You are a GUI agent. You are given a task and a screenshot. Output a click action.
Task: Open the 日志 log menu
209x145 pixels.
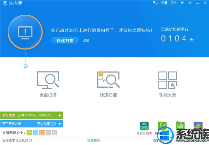tap(155, 3)
